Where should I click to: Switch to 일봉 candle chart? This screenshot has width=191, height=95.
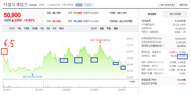click(x=102, y=29)
